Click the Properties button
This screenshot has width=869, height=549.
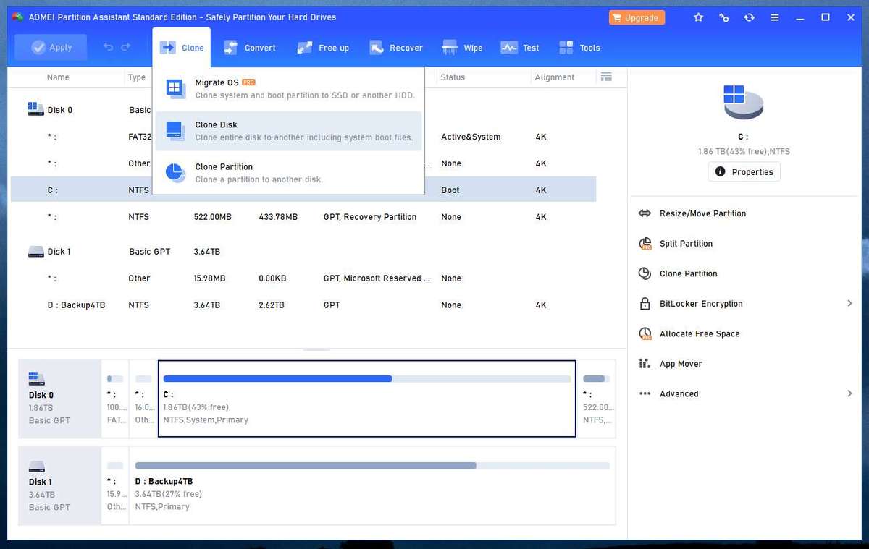tap(744, 172)
